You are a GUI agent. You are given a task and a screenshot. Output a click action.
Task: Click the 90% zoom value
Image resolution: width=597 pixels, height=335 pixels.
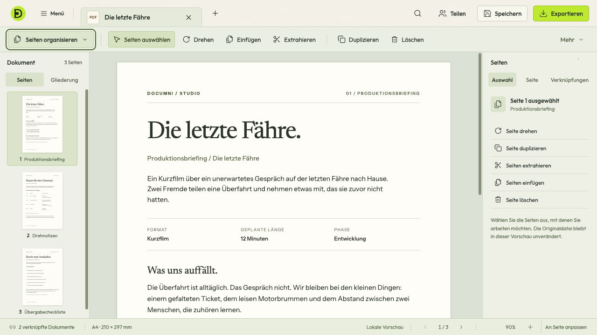pos(510,327)
